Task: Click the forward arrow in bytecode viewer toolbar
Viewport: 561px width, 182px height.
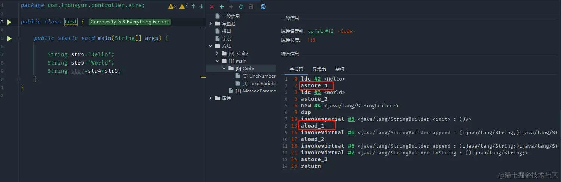Action: pyautogui.click(x=231, y=7)
